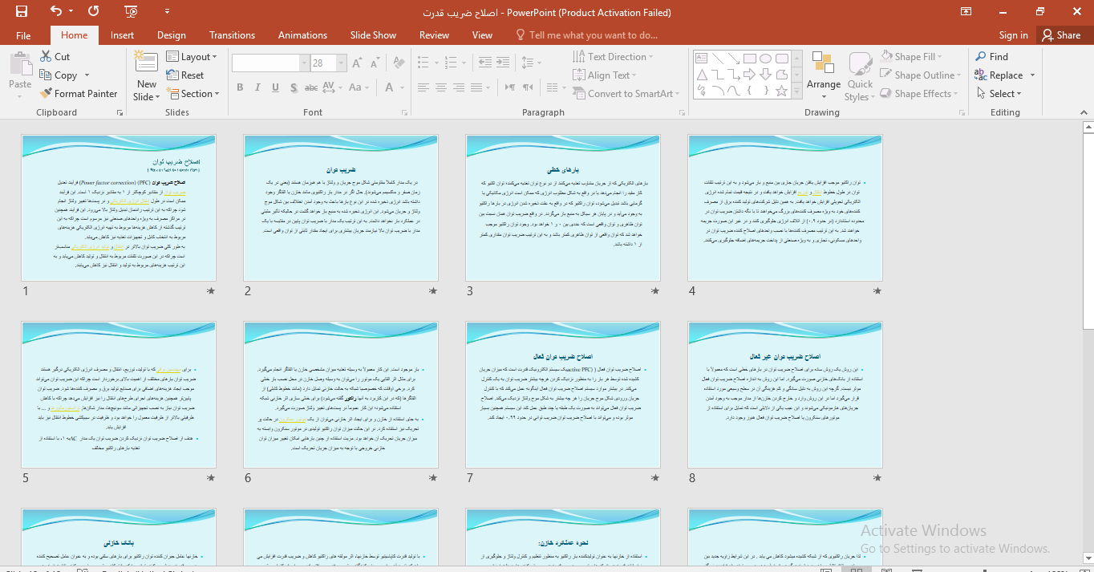
Task: Toggle Strikethrough formatting
Action: (x=311, y=87)
